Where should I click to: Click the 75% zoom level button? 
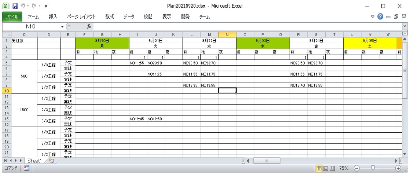point(344,168)
